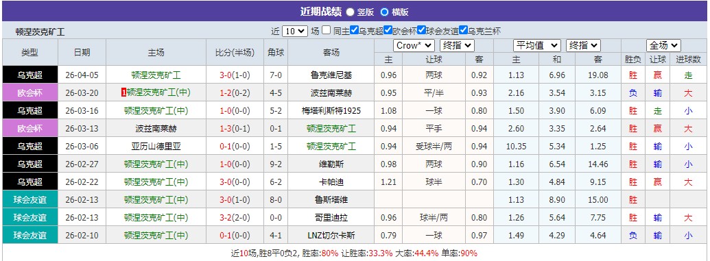The width and height of the screenshot is (710, 261).
Task: Click away team 鲁斯塔维
Action: click(x=331, y=199)
